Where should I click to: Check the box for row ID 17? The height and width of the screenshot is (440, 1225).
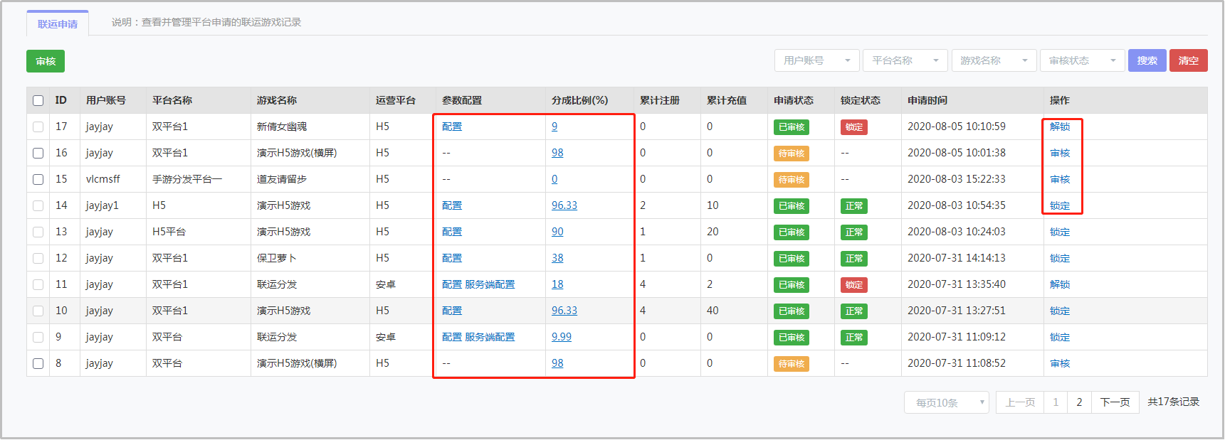pos(38,127)
